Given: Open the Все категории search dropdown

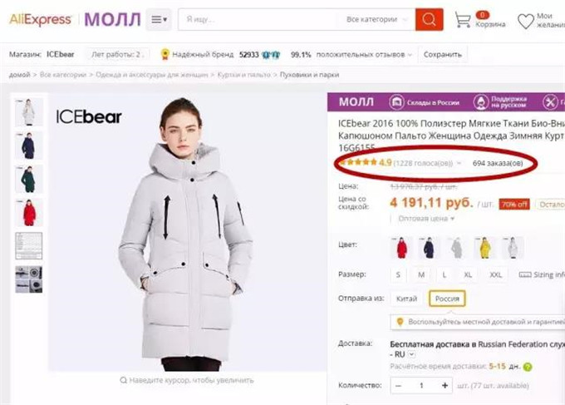Looking at the screenshot, I should [378, 19].
